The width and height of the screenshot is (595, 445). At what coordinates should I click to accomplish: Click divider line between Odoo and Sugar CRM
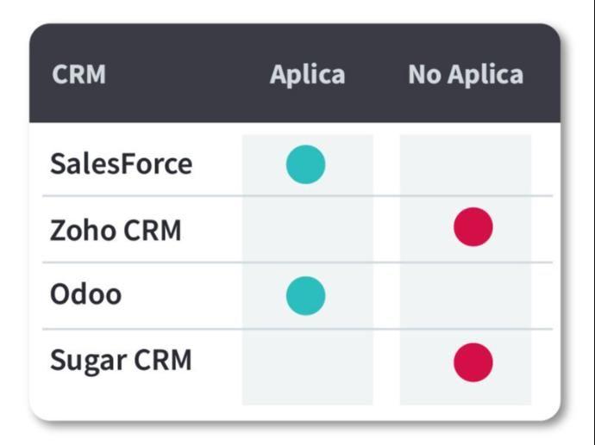(138, 329)
